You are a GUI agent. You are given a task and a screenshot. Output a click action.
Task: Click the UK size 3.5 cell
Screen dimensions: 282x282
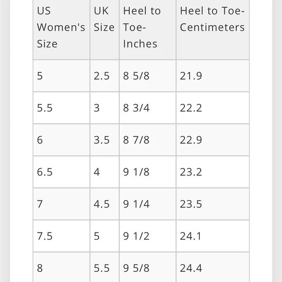tap(105, 140)
